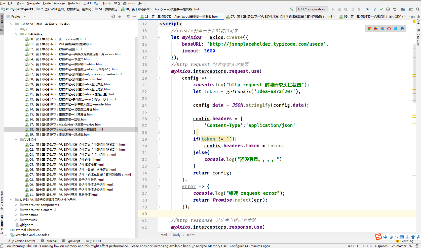421x248 pixels.
Task: Click the jsonplaceholder.typicode.com URL link
Action: [x=266, y=44]
